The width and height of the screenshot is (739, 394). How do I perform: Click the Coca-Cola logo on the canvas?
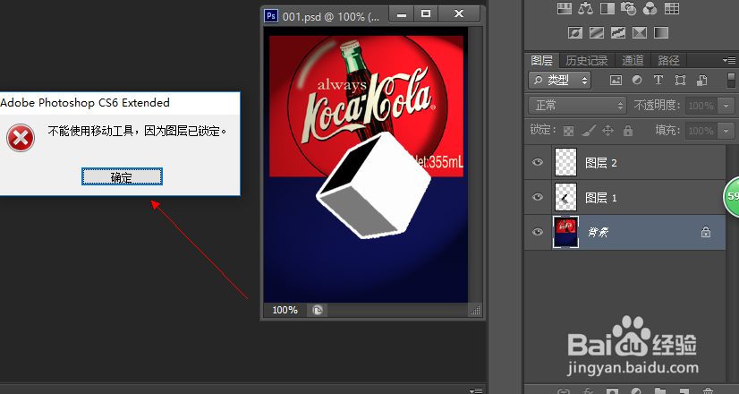tap(367, 105)
